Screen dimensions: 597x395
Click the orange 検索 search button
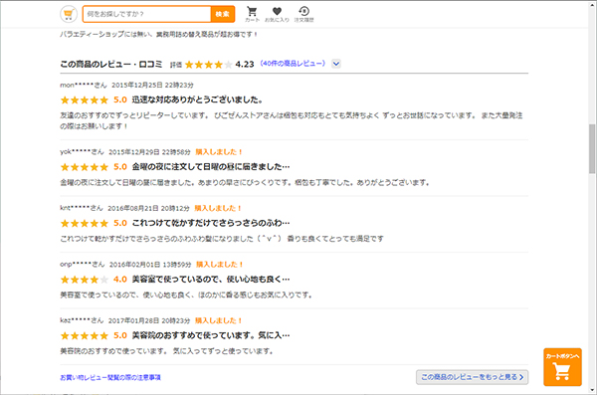222,14
